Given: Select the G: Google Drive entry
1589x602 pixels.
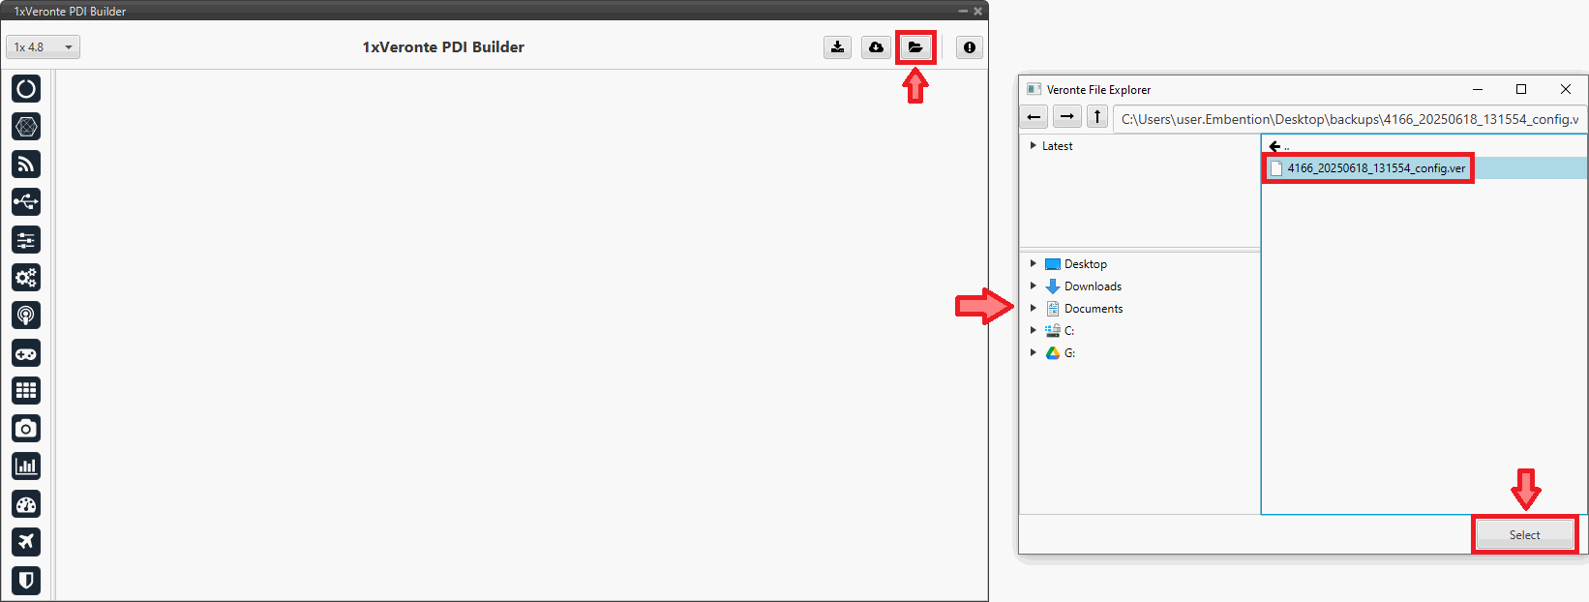Looking at the screenshot, I should [1068, 353].
